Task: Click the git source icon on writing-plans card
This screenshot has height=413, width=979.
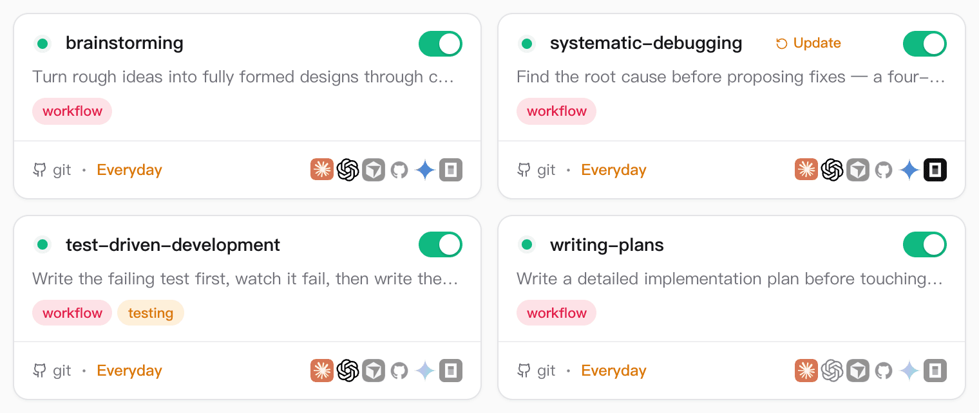Action: (x=524, y=371)
